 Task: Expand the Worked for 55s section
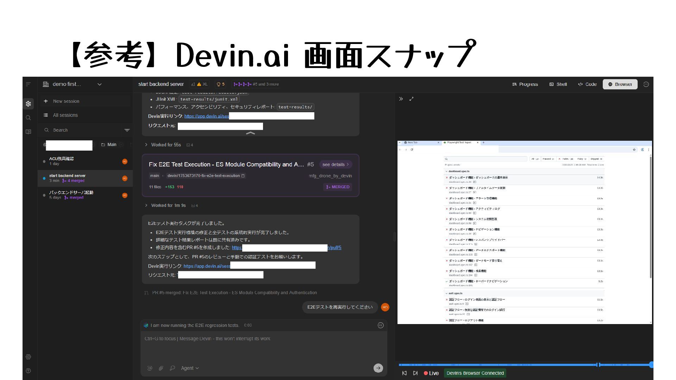(166, 145)
